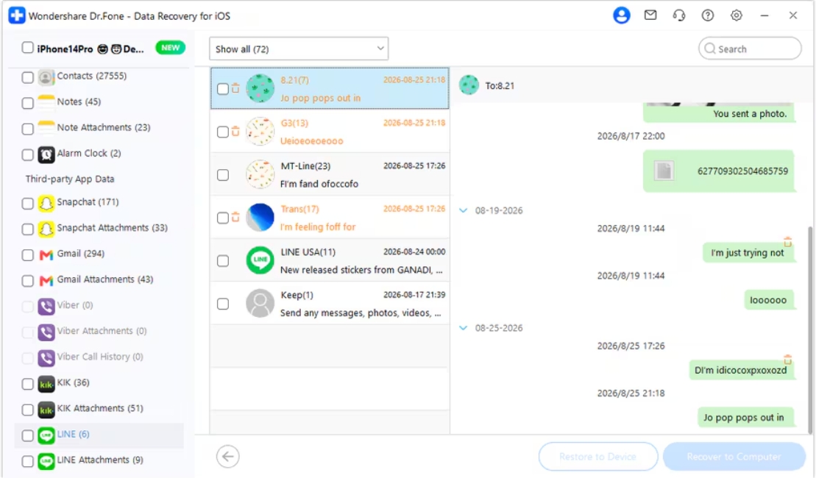Select the KIK Attachments icon
The width and height of the screenshot is (816, 478).
[x=46, y=410]
